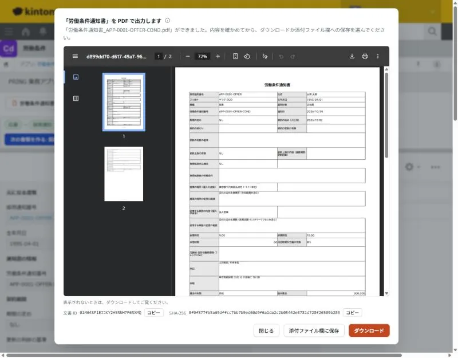Show the thumbnails view in PDF sidebar
The width and height of the screenshot is (458, 358).
pos(76,77)
